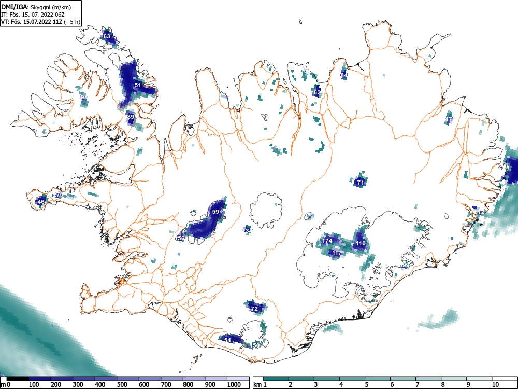
Task: Click the 4–5 km teal legend swatch
Action: [352, 379]
